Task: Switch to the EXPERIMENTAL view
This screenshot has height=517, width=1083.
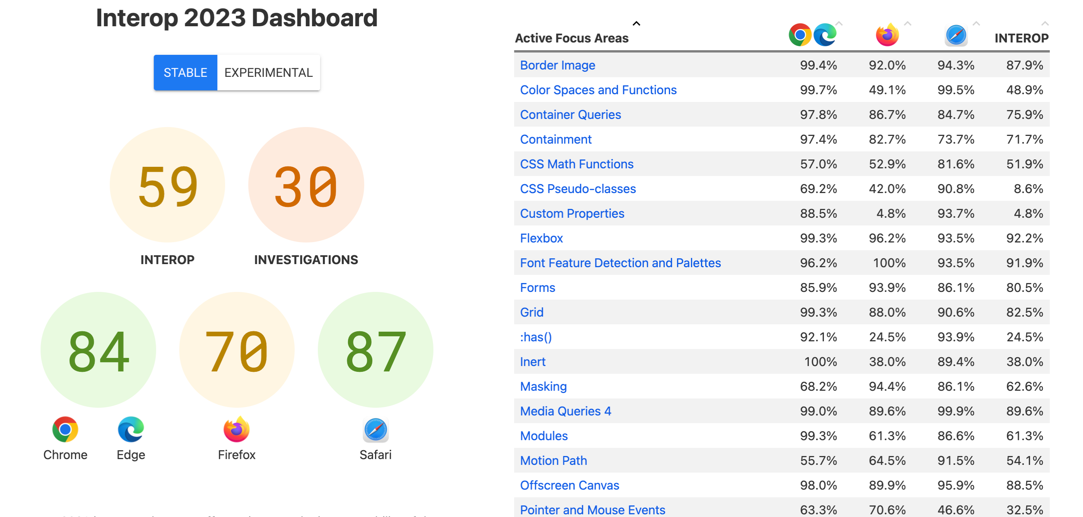Action: coord(269,73)
